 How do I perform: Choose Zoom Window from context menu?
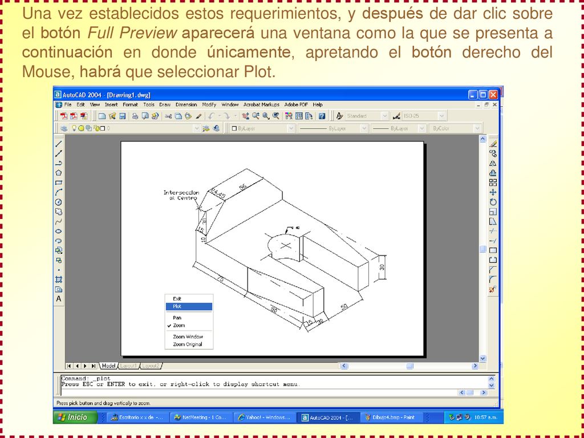pos(189,336)
